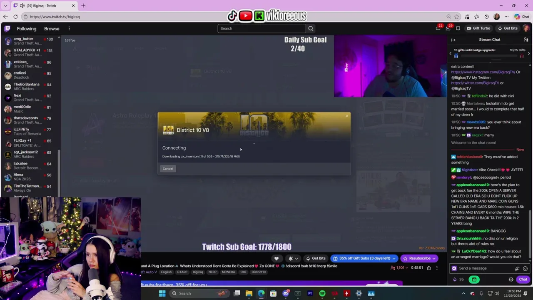
Task: Open the Twitch user avatar menu
Action: coord(526,28)
